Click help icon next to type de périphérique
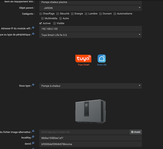This screenshot has width=163, height=149. [33, 34]
